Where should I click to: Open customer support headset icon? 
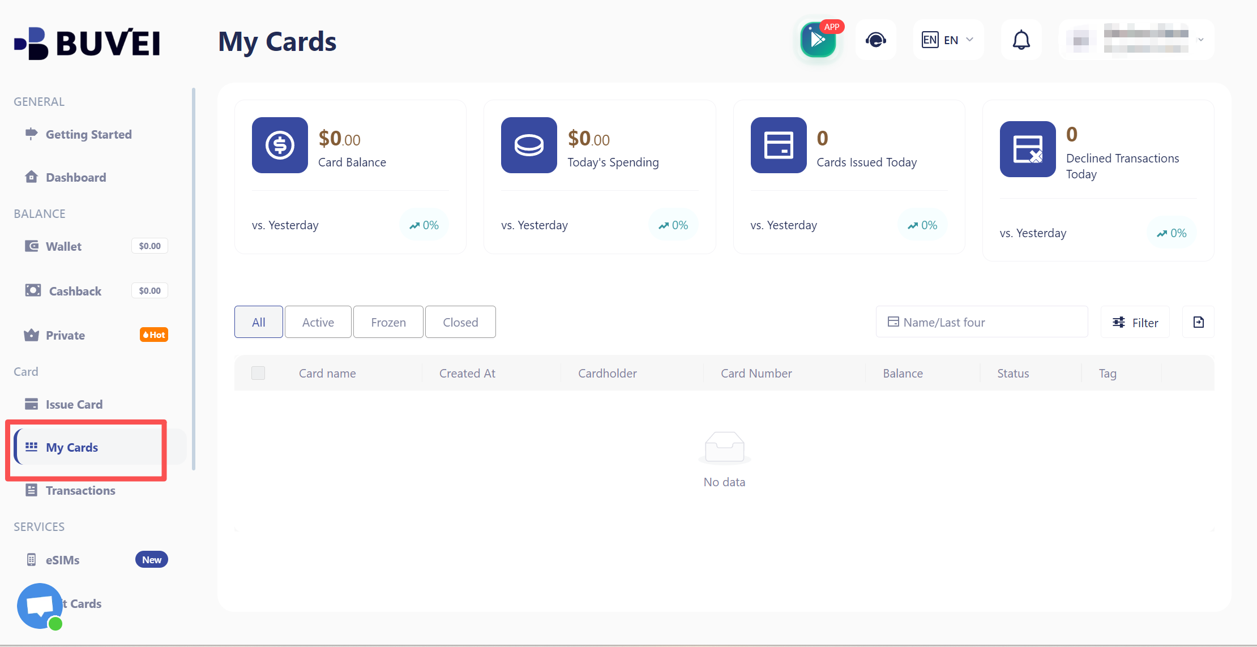(876, 40)
